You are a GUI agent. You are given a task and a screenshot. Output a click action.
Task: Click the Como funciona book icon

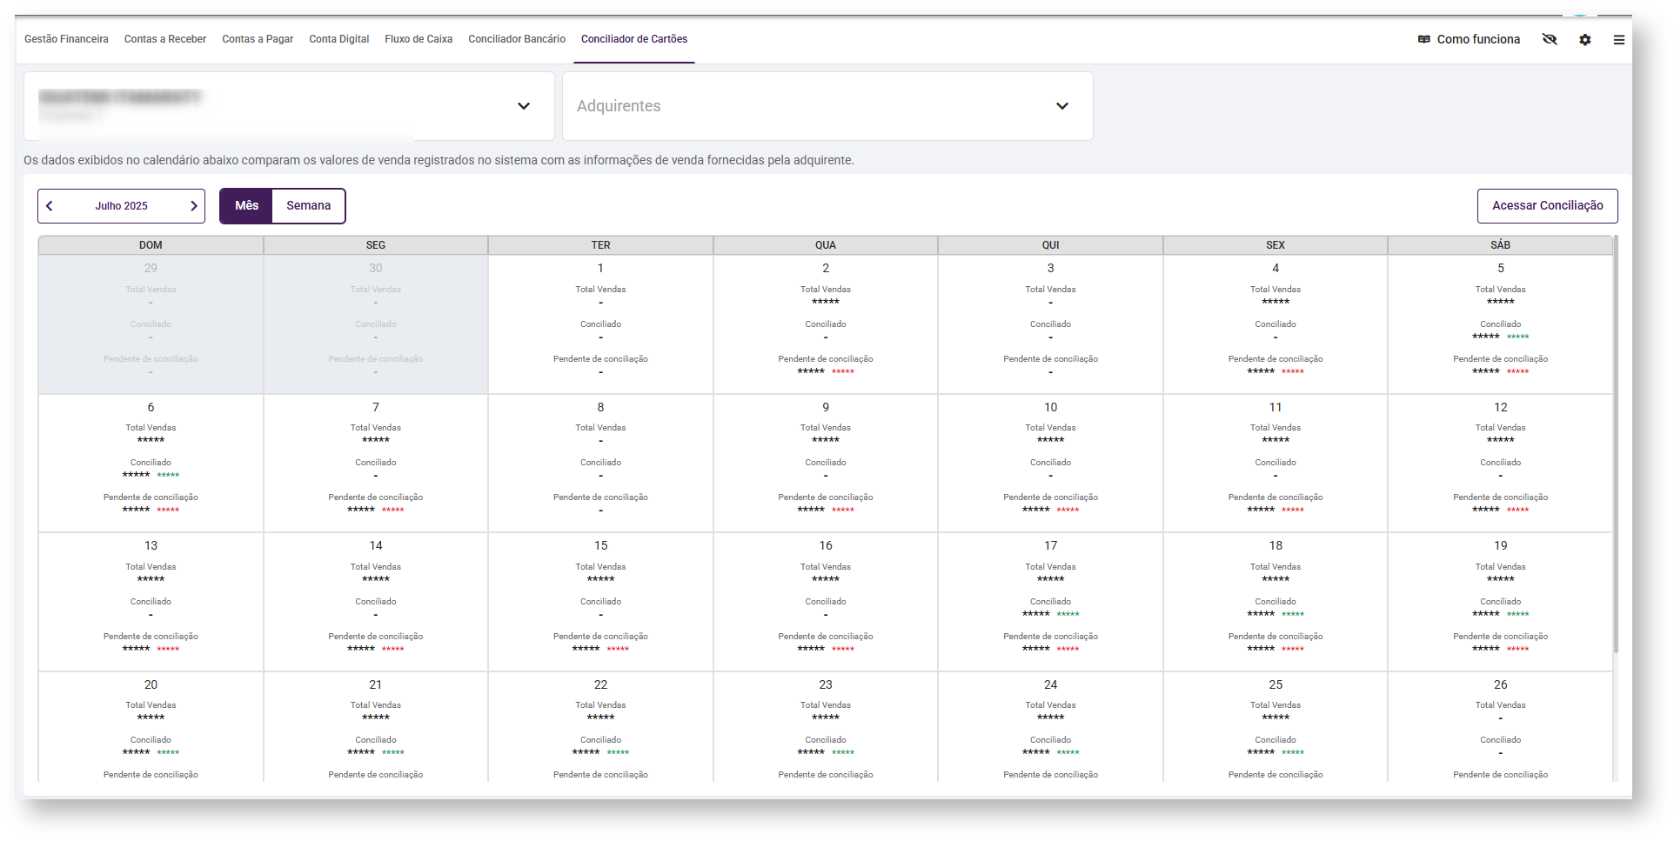1423,39
